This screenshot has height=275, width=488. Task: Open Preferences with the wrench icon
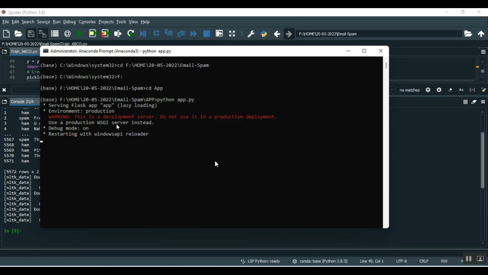(251, 34)
